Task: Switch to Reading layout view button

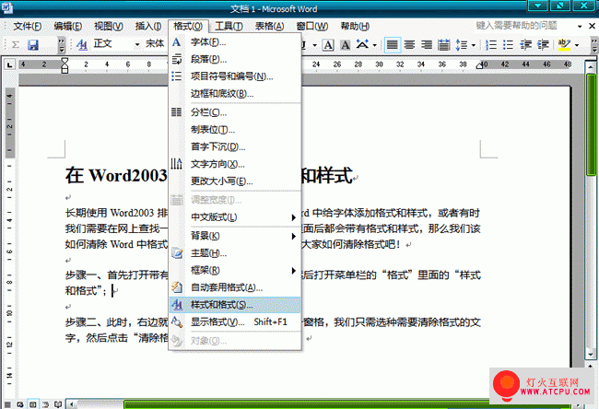Action: [58, 404]
